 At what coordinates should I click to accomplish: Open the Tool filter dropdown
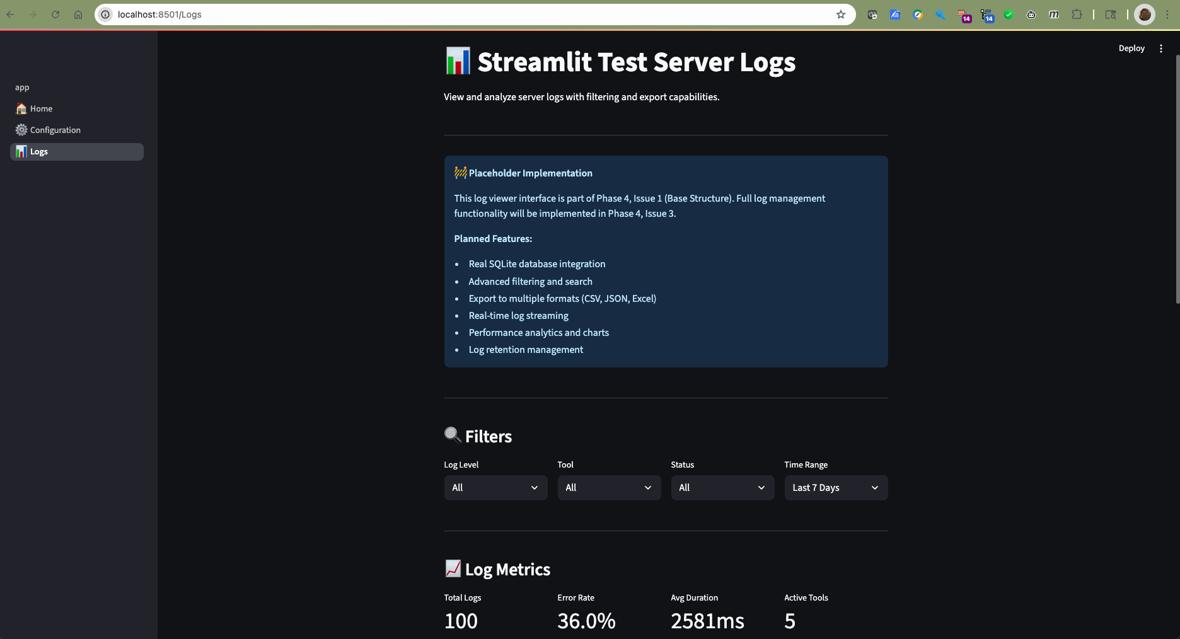pyautogui.click(x=609, y=487)
